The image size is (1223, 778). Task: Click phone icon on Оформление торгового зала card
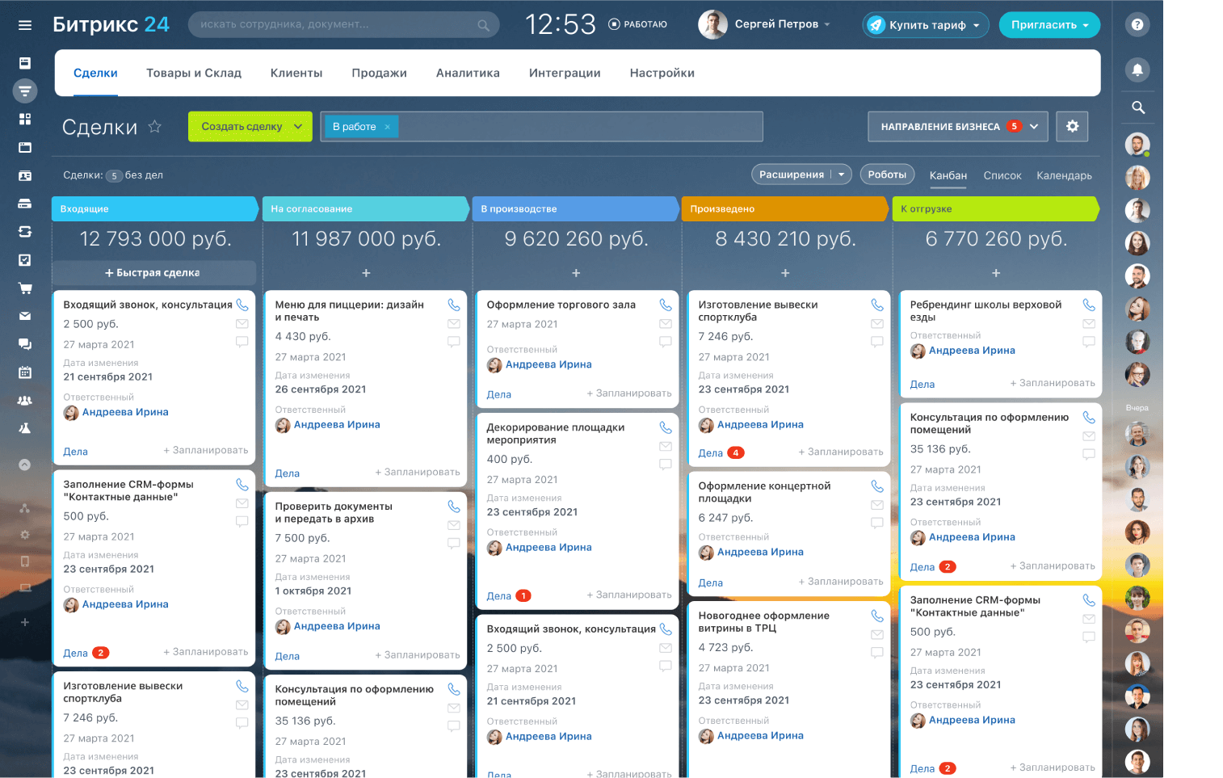[x=666, y=305]
